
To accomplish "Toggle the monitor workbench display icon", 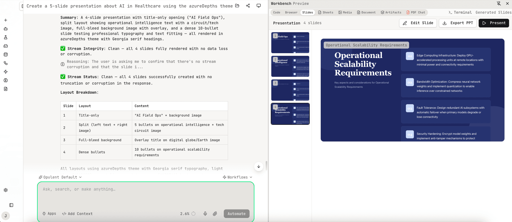I will coord(259,6).
